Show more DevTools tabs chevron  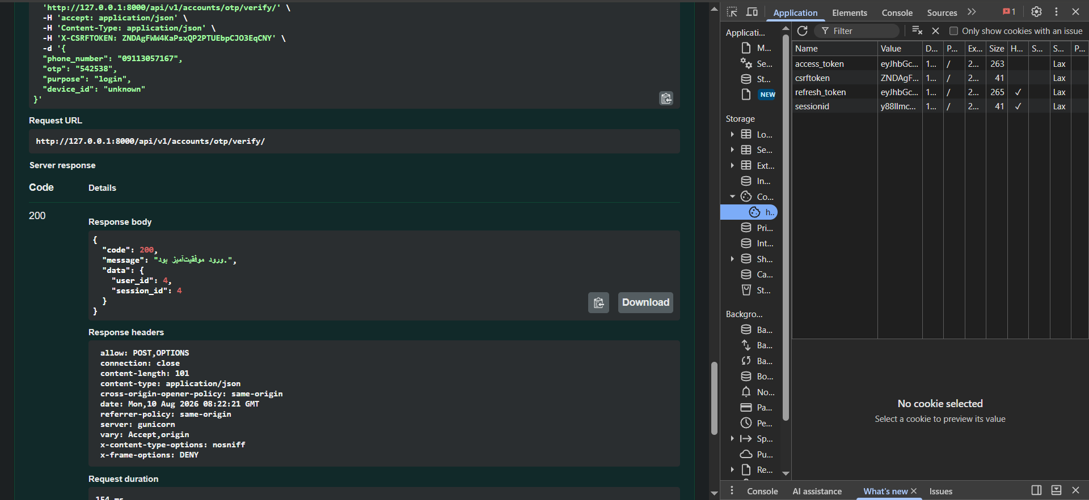(972, 12)
